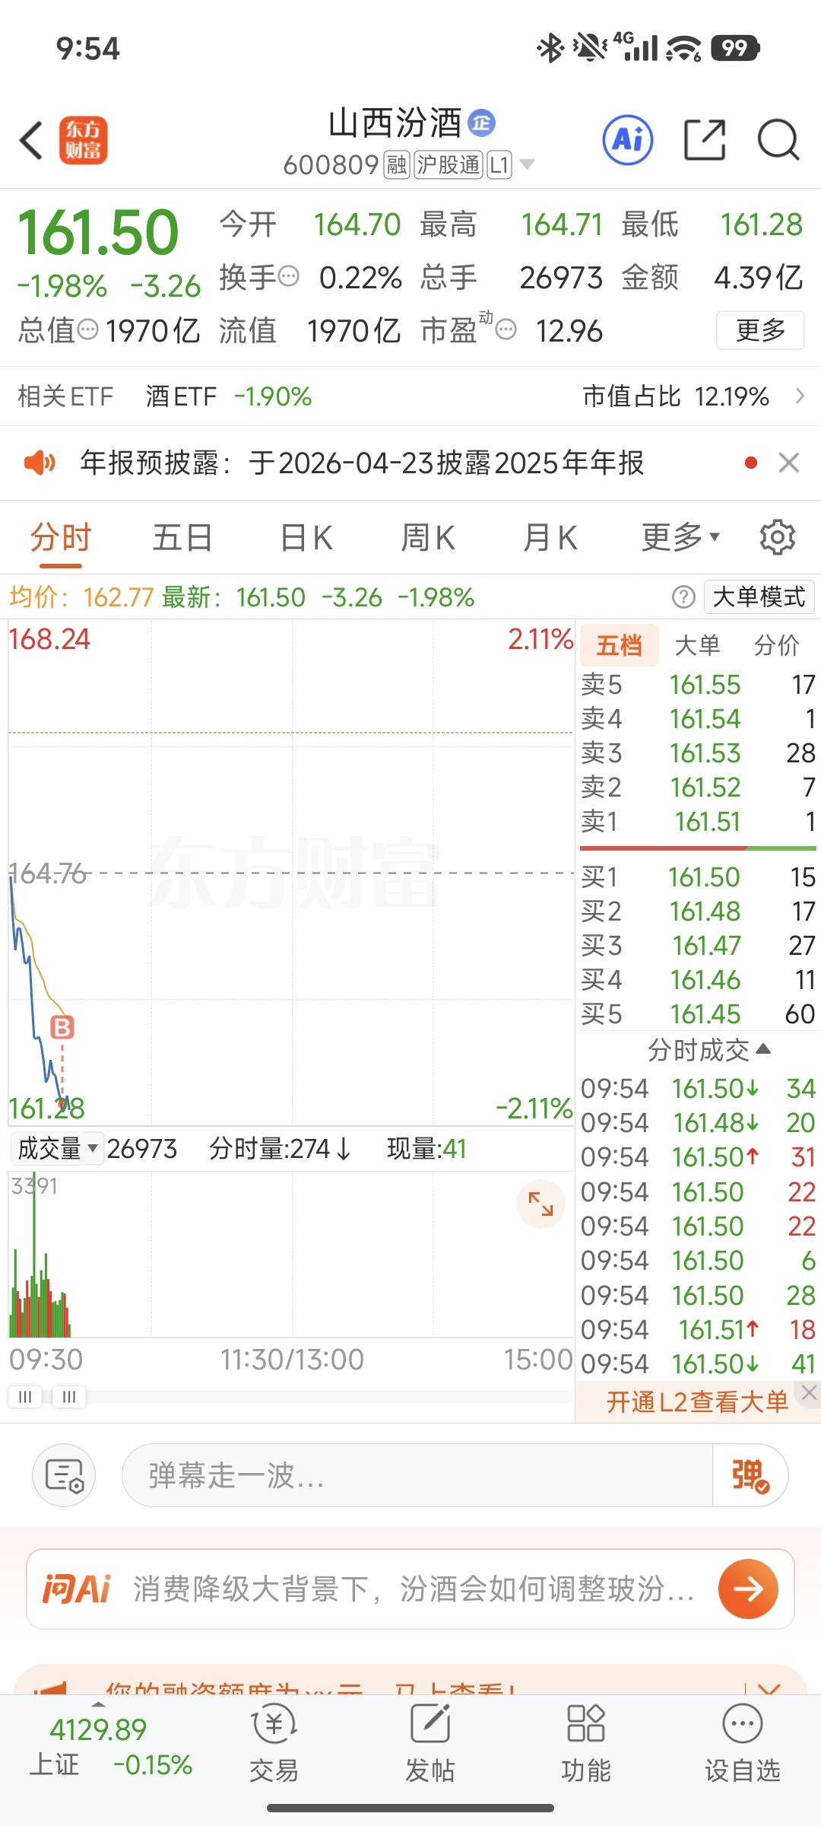The image size is (821, 1826).
Task: Tap the 融 margin badge
Action: [x=397, y=164]
